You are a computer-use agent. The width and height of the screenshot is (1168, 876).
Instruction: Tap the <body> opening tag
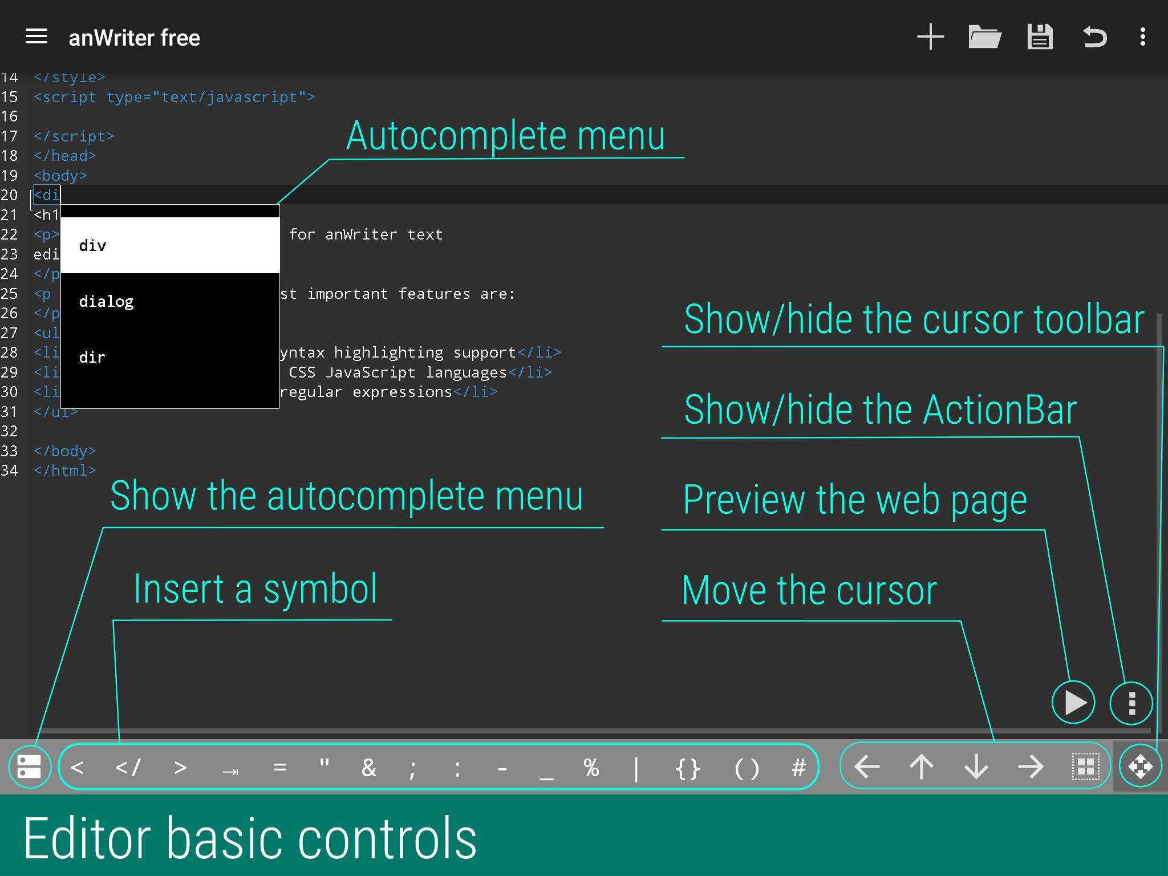point(60,176)
